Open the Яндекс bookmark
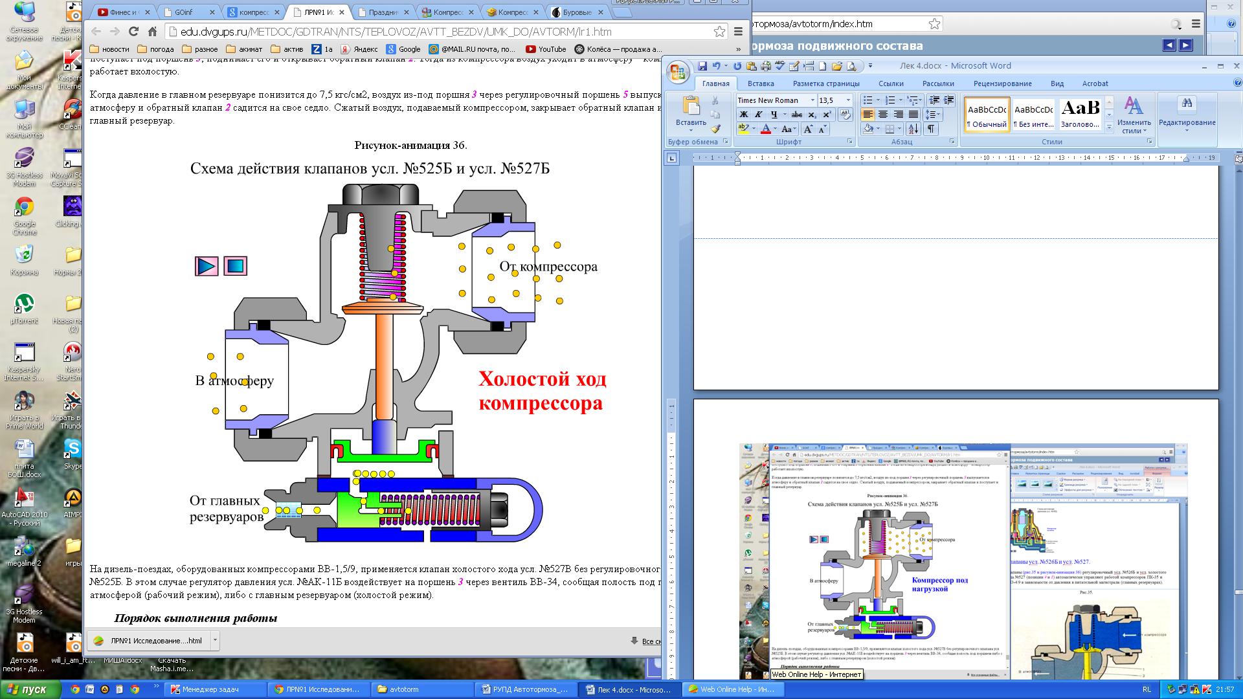The width and height of the screenshot is (1243, 699). (359, 49)
